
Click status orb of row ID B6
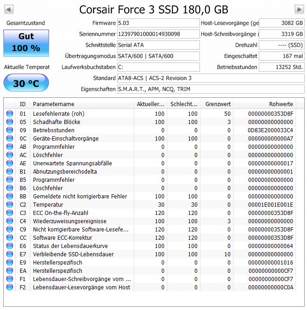(x=10, y=188)
